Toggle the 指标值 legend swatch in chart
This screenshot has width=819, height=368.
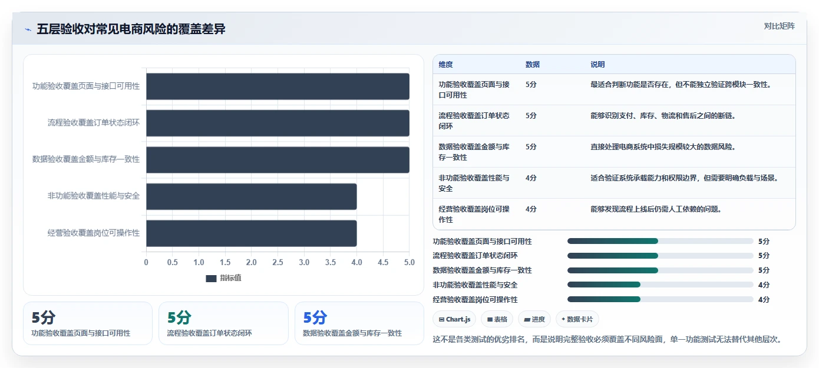(211, 278)
